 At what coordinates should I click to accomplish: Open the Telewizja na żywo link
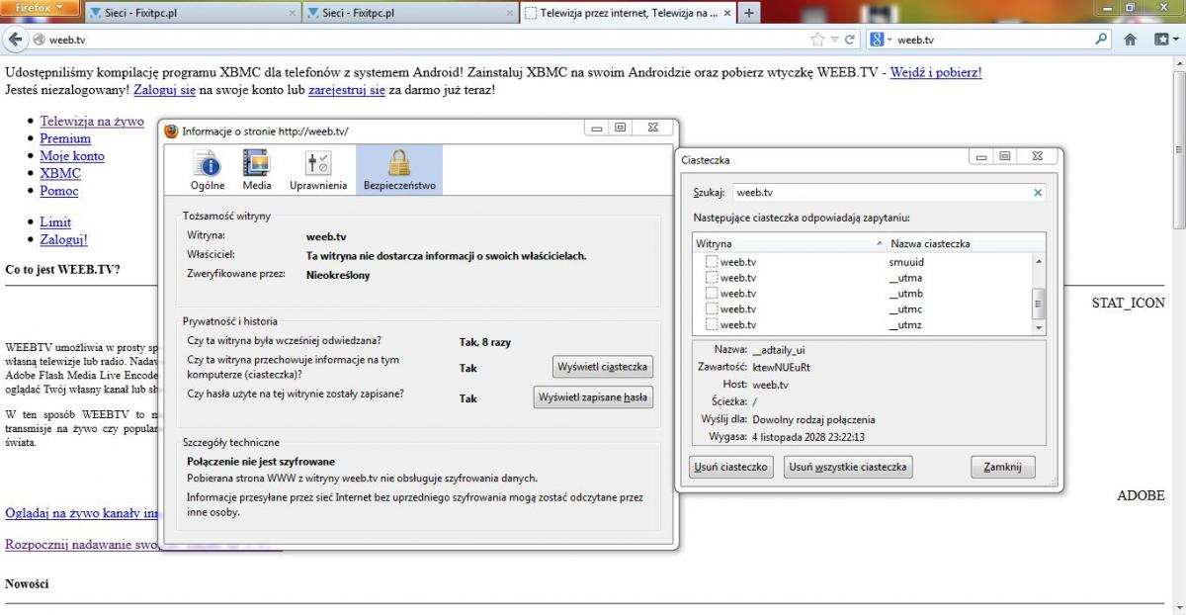tap(92, 122)
